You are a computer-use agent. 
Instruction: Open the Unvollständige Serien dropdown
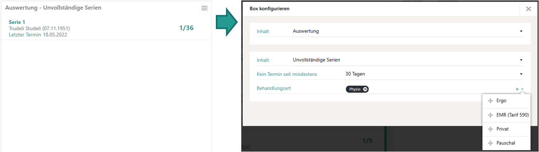point(408,60)
